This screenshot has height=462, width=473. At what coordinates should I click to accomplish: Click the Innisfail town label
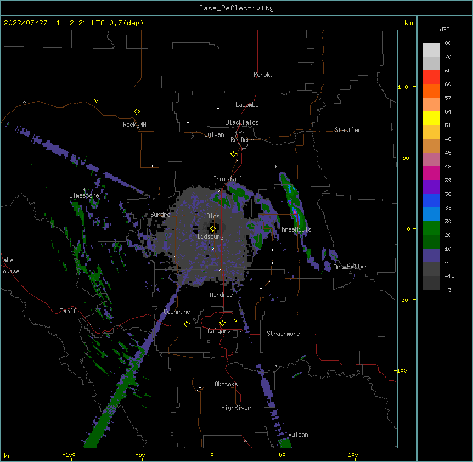coord(228,179)
